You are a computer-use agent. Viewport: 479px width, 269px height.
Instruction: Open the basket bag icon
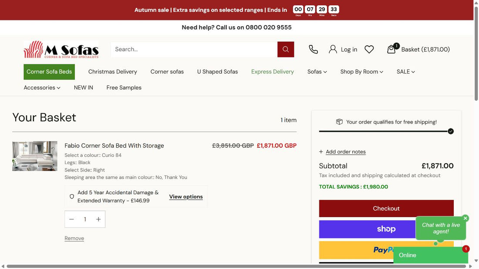[x=391, y=49]
